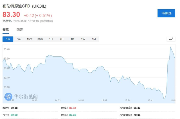Click the 最高 value 83.45
The height and width of the screenshot is (119, 180).
coord(73,108)
